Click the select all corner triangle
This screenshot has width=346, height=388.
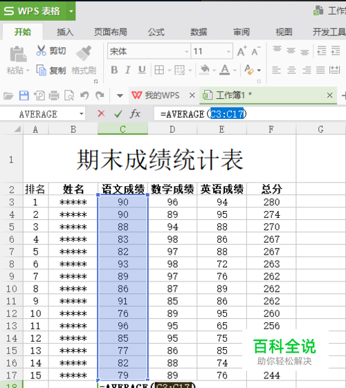pos(17,129)
